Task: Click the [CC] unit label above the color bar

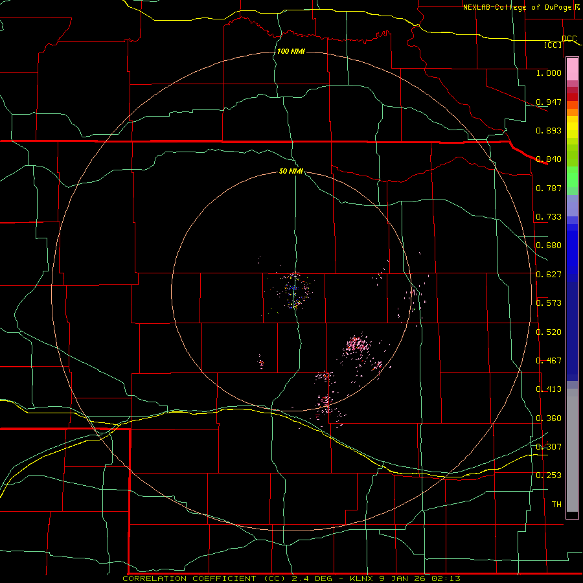Action: click(x=553, y=45)
